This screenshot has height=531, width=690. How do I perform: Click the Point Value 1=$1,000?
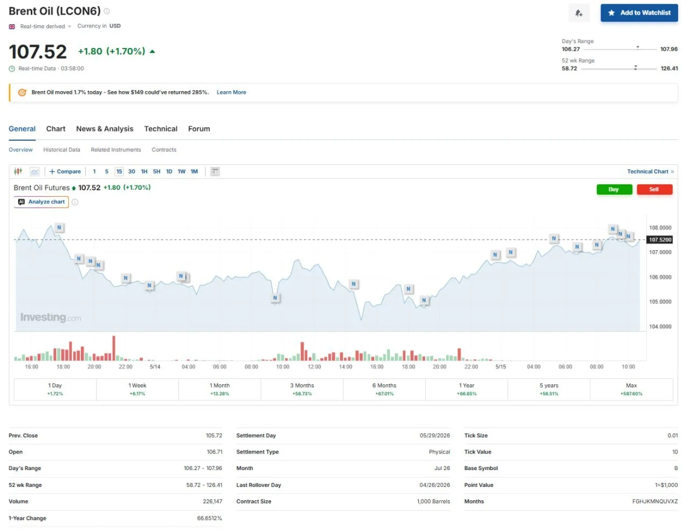click(x=666, y=485)
